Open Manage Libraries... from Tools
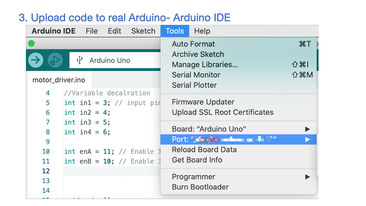Screen dimensions: 366x206 pos(239,64)
